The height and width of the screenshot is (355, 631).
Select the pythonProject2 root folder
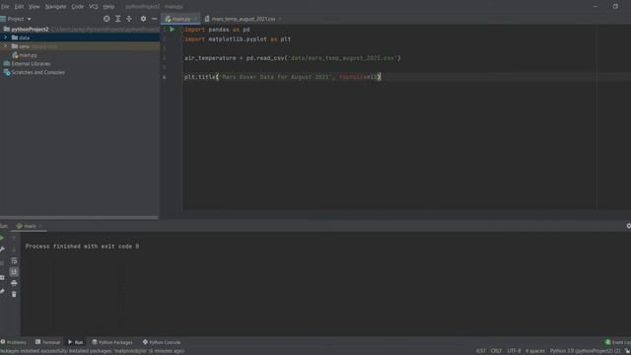(x=30, y=30)
